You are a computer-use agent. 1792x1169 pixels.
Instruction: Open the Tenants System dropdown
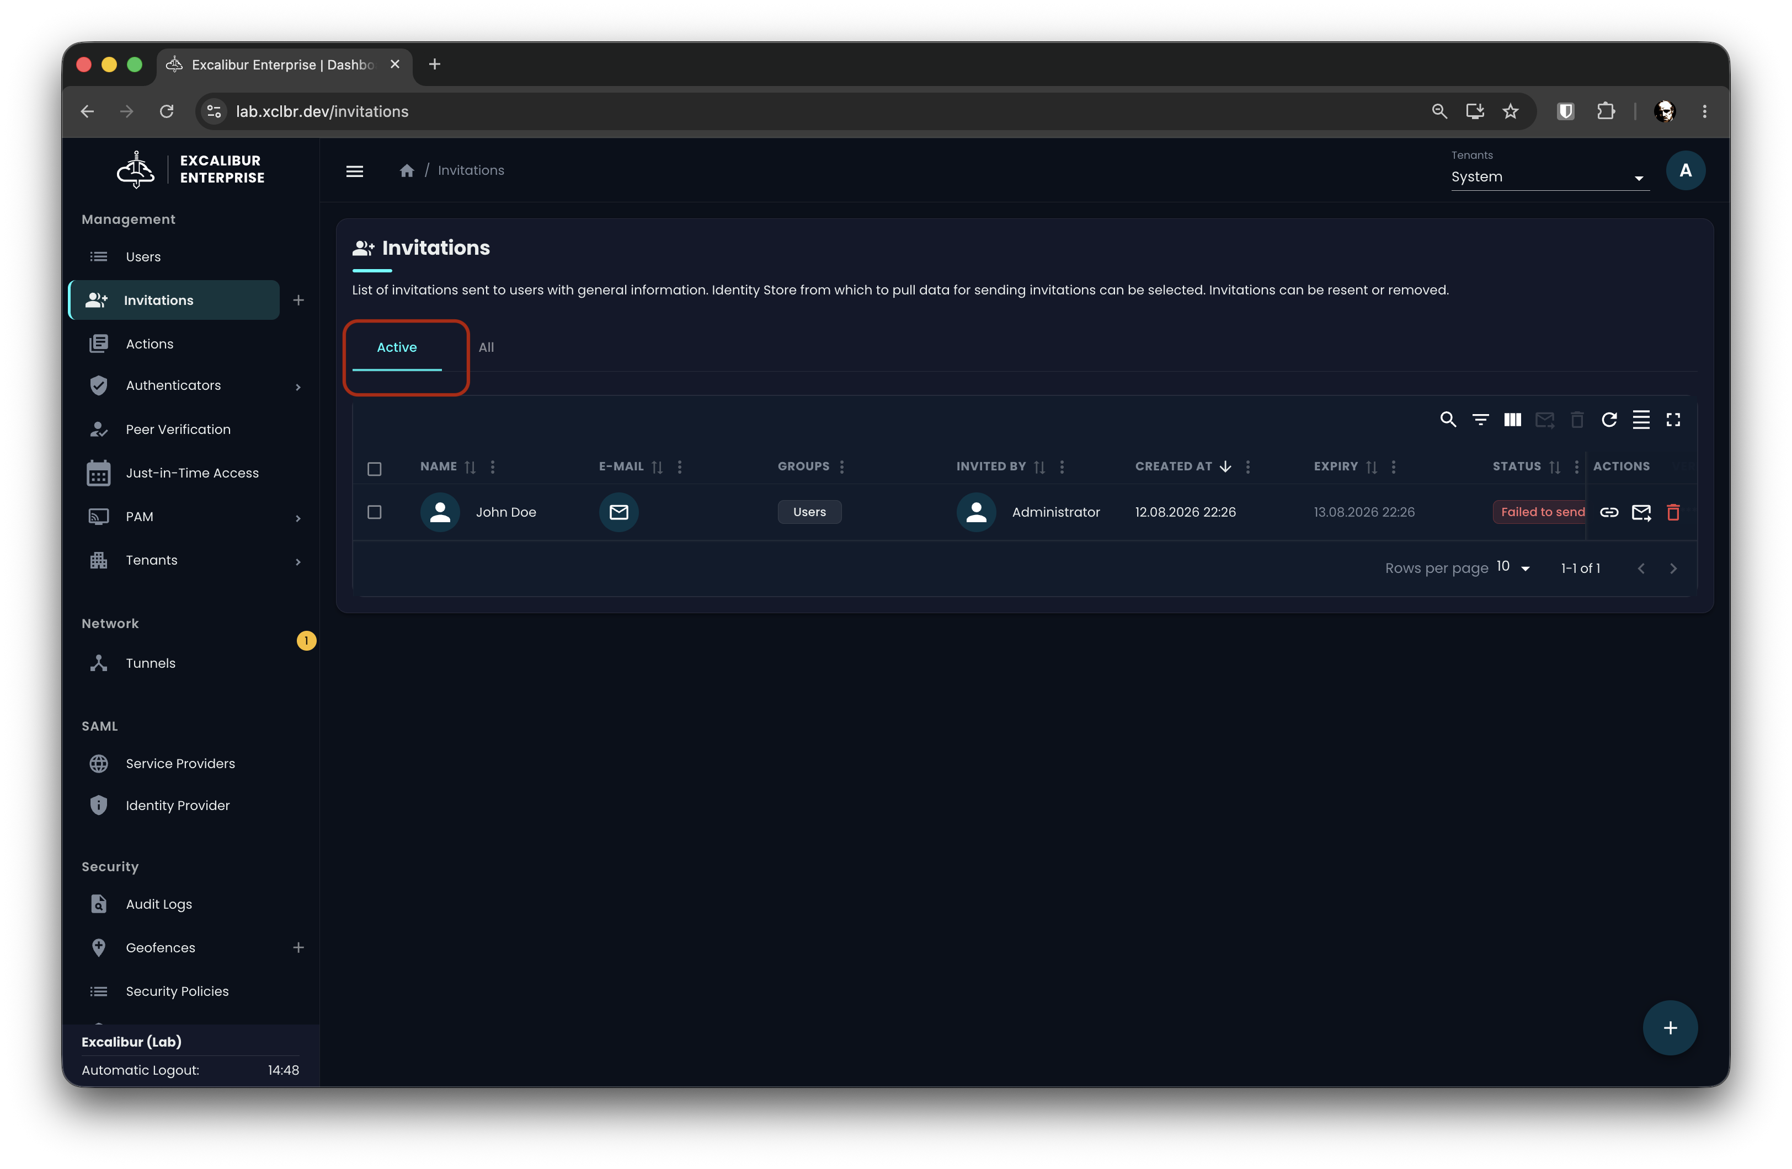1550,177
